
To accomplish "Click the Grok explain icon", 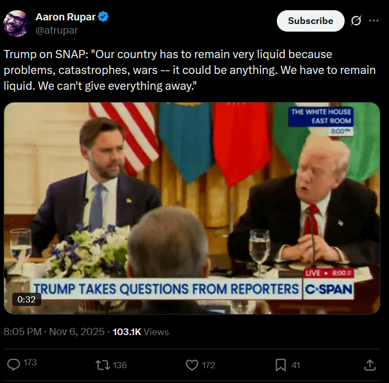I will [x=356, y=21].
